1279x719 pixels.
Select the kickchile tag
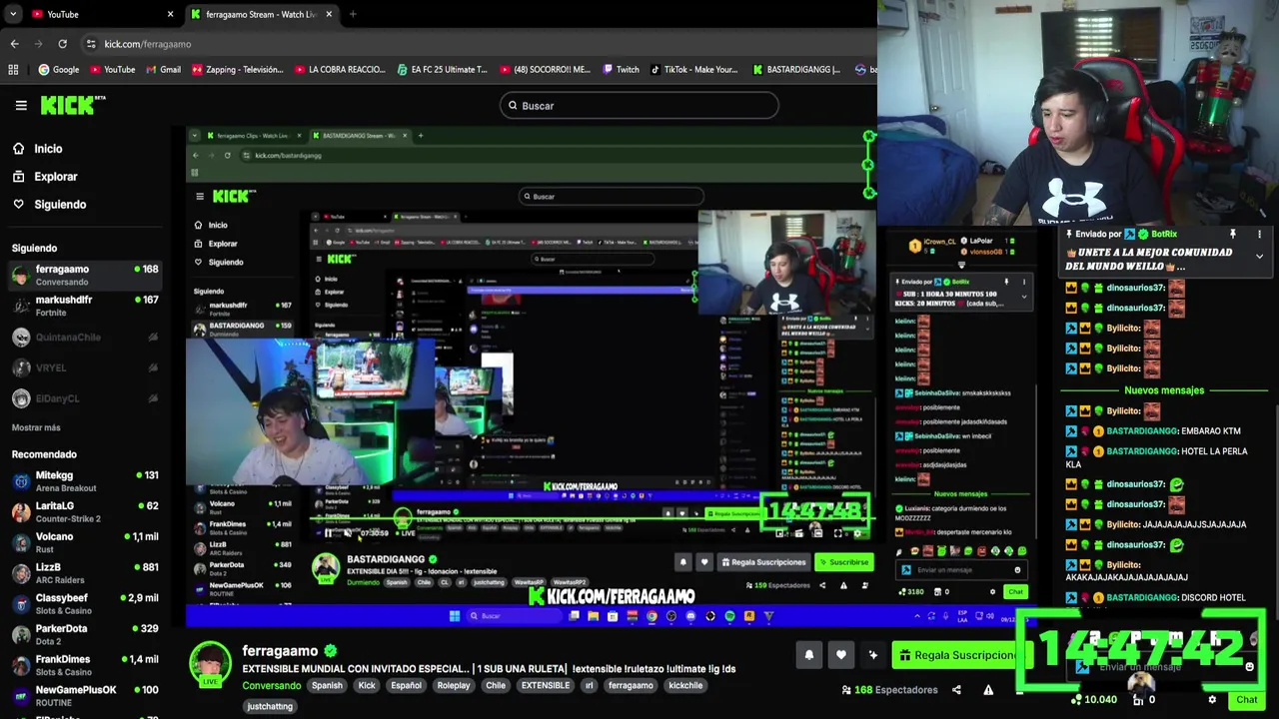685,686
